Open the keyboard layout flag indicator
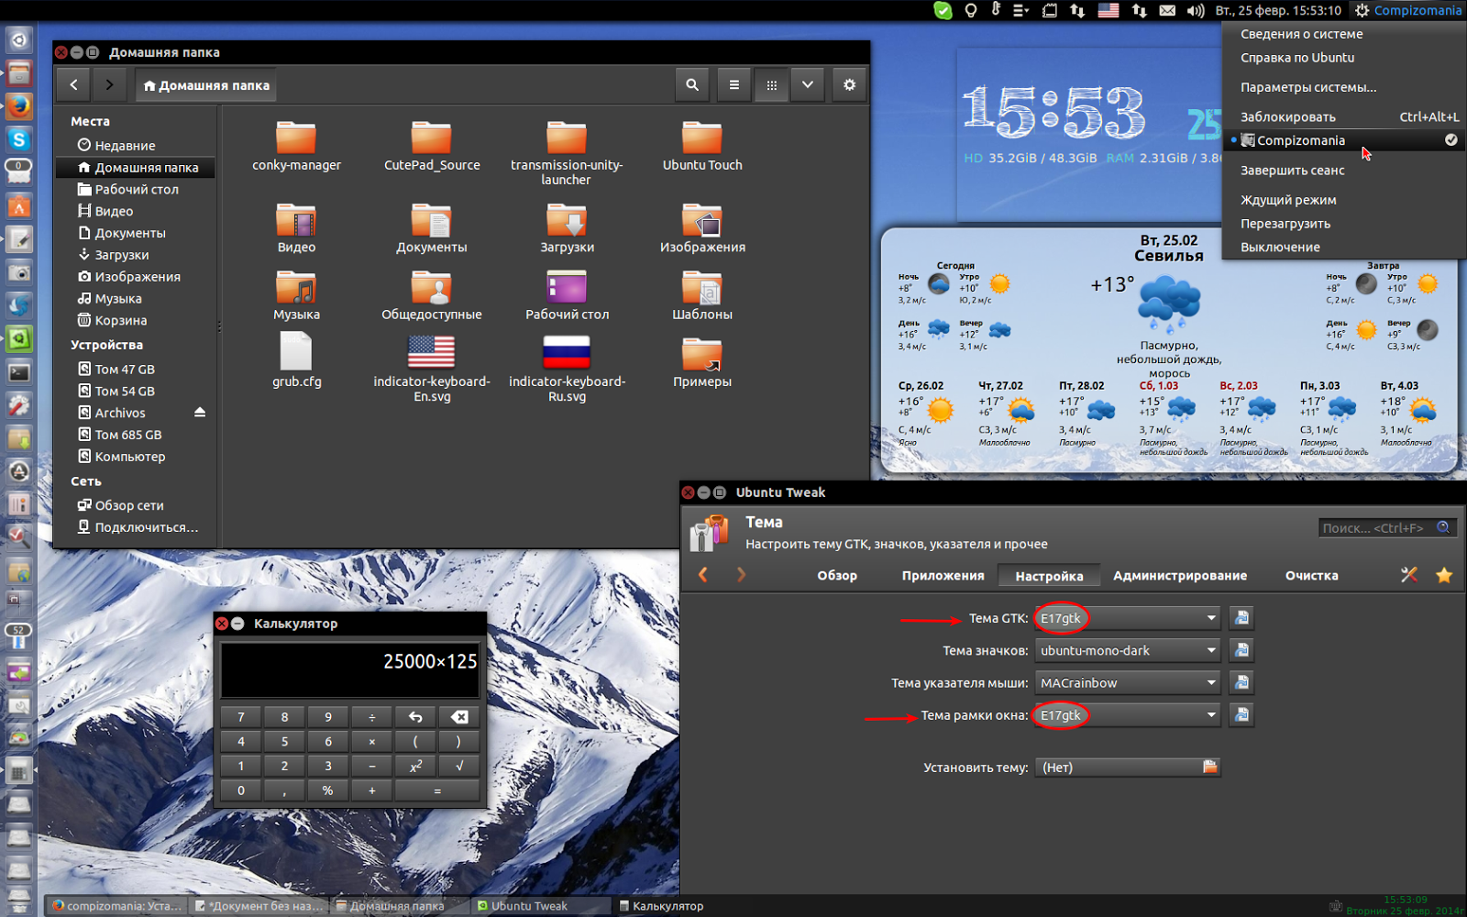This screenshot has height=917, width=1467. (1109, 10)
